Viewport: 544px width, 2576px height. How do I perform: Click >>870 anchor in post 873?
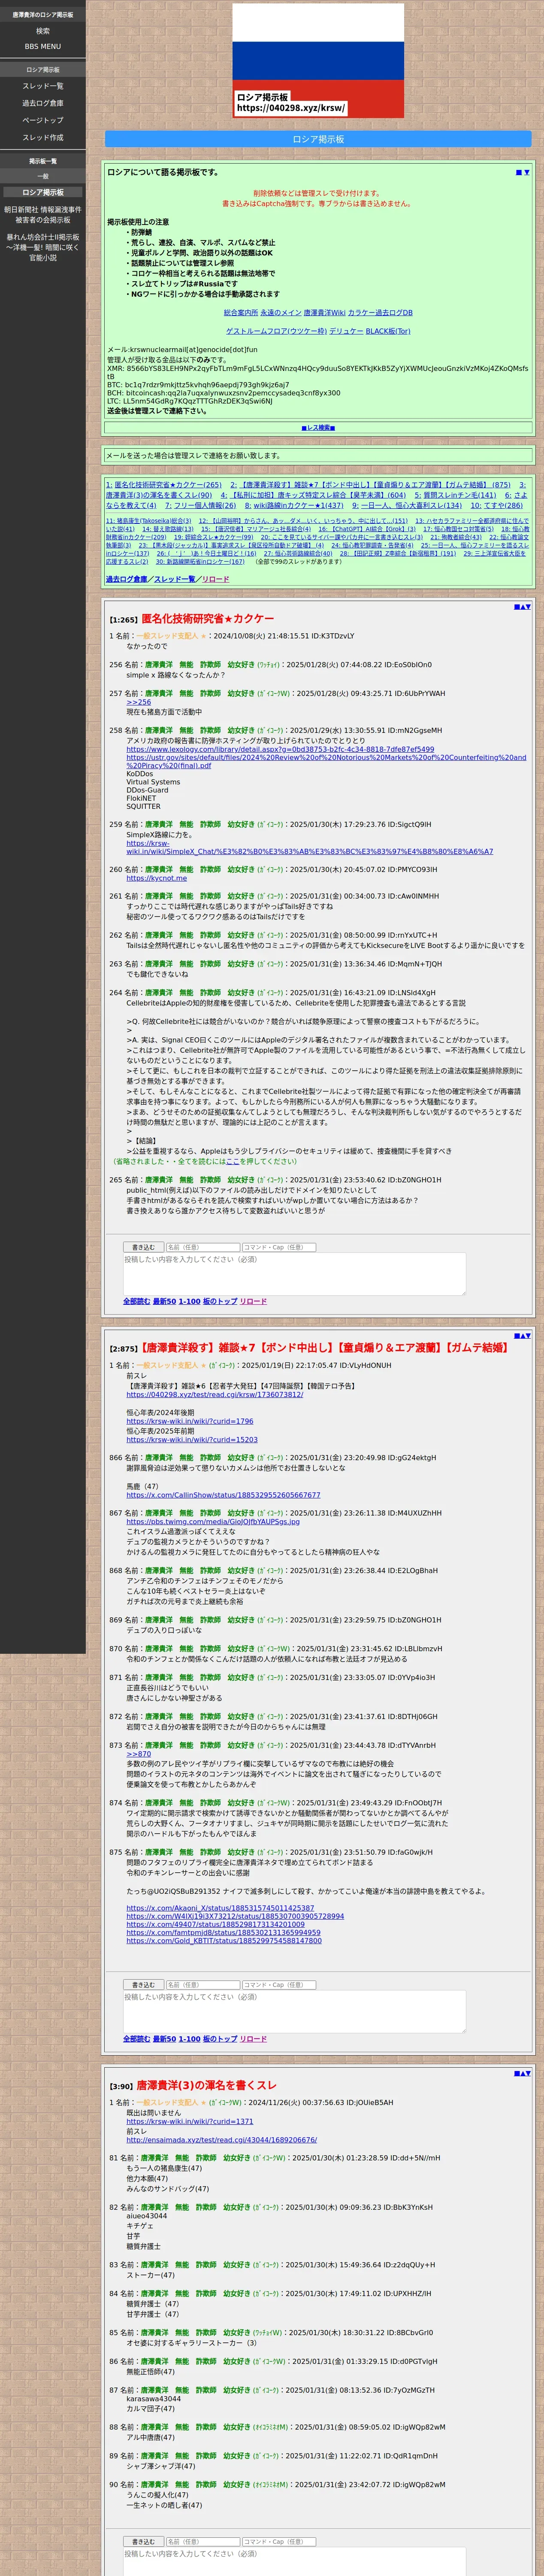tap(138, 1754)
